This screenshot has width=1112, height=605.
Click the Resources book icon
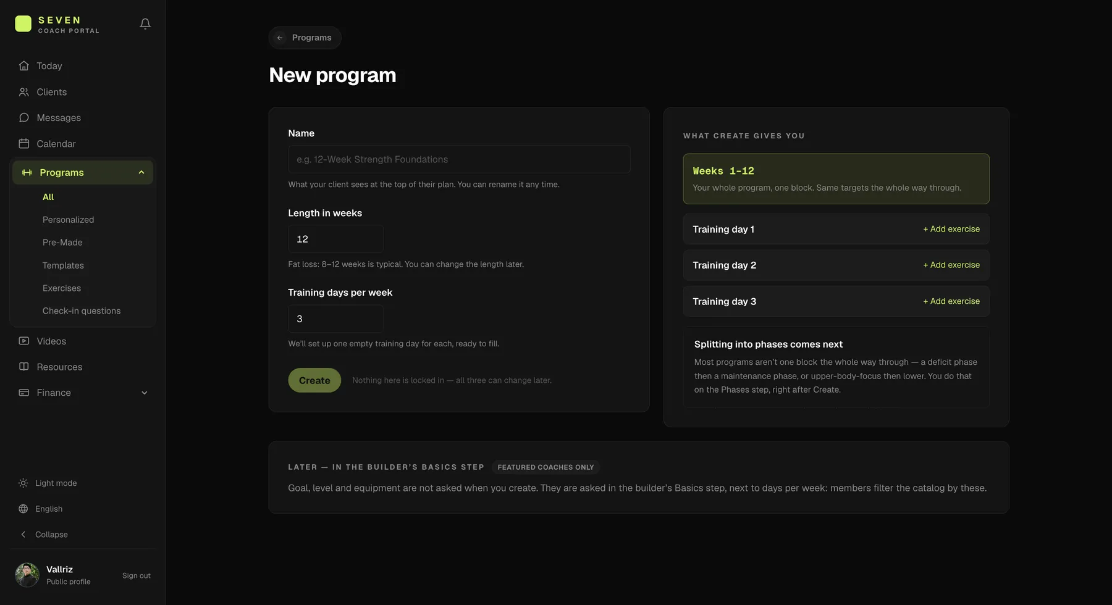click(x=23, y=367)
